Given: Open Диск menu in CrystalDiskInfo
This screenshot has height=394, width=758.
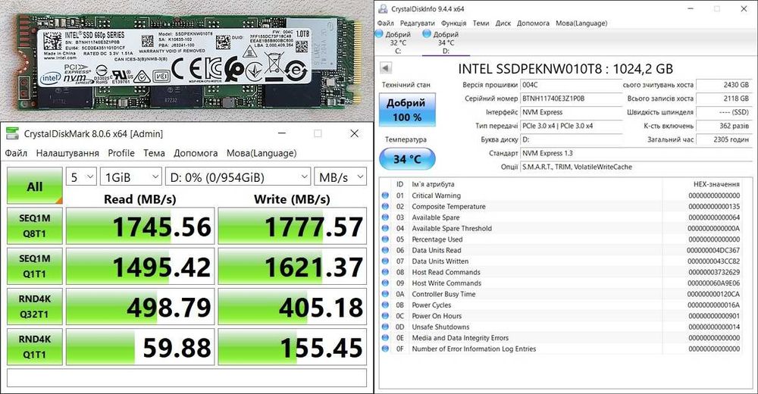Looking at the screenshot, I should coord(503,23).
